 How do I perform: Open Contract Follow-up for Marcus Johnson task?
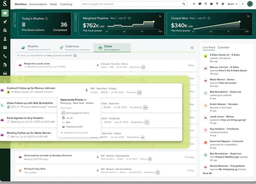point(31,88)
